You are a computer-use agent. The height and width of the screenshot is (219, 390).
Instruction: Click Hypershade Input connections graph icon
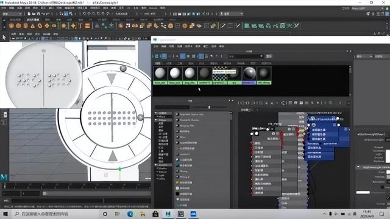241,103
